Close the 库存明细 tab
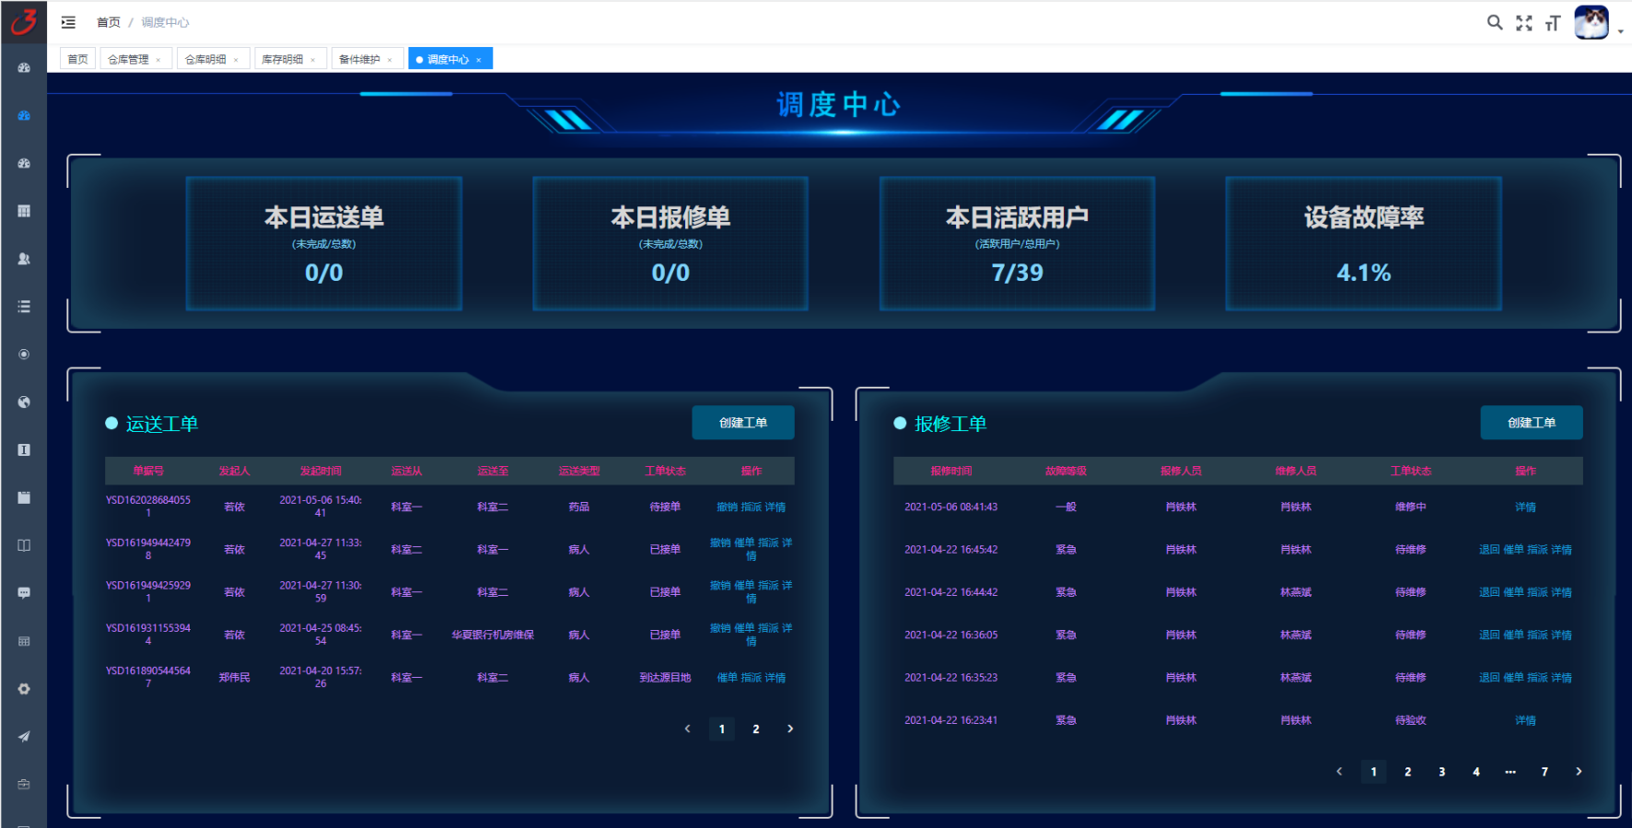 (x=313, y=60)
